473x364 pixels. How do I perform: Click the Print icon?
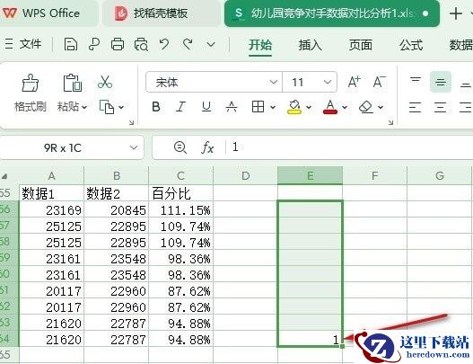coord(118,44)
